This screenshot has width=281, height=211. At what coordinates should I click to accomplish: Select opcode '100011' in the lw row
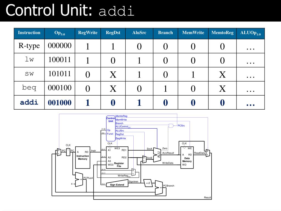(x=60, y=60)
